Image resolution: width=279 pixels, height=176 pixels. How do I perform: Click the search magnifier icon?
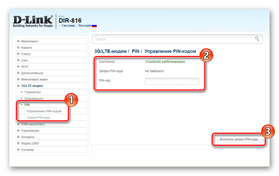(x=257, y=38)
